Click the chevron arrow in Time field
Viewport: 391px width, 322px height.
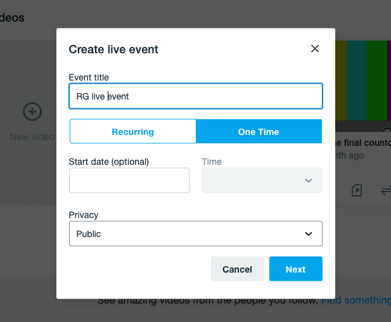click(x=309, y=181)
